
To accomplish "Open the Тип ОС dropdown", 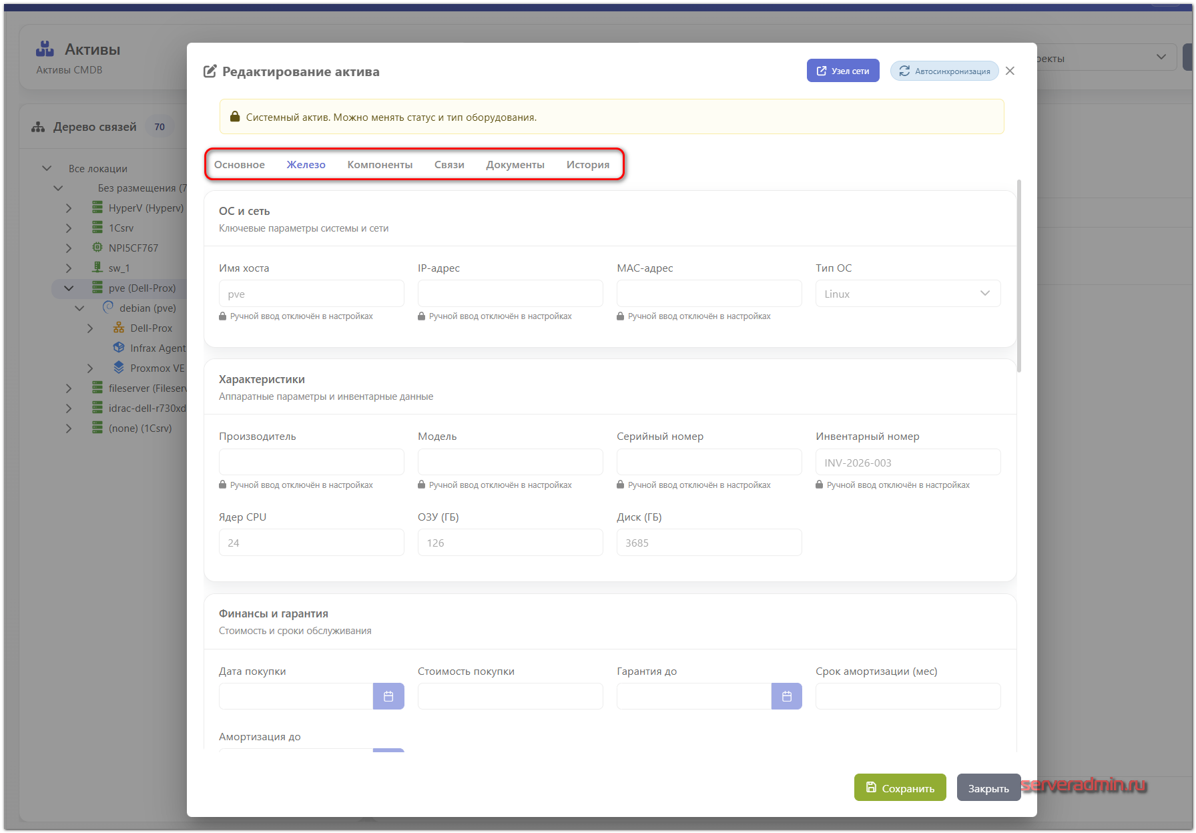I will (907, 294).
